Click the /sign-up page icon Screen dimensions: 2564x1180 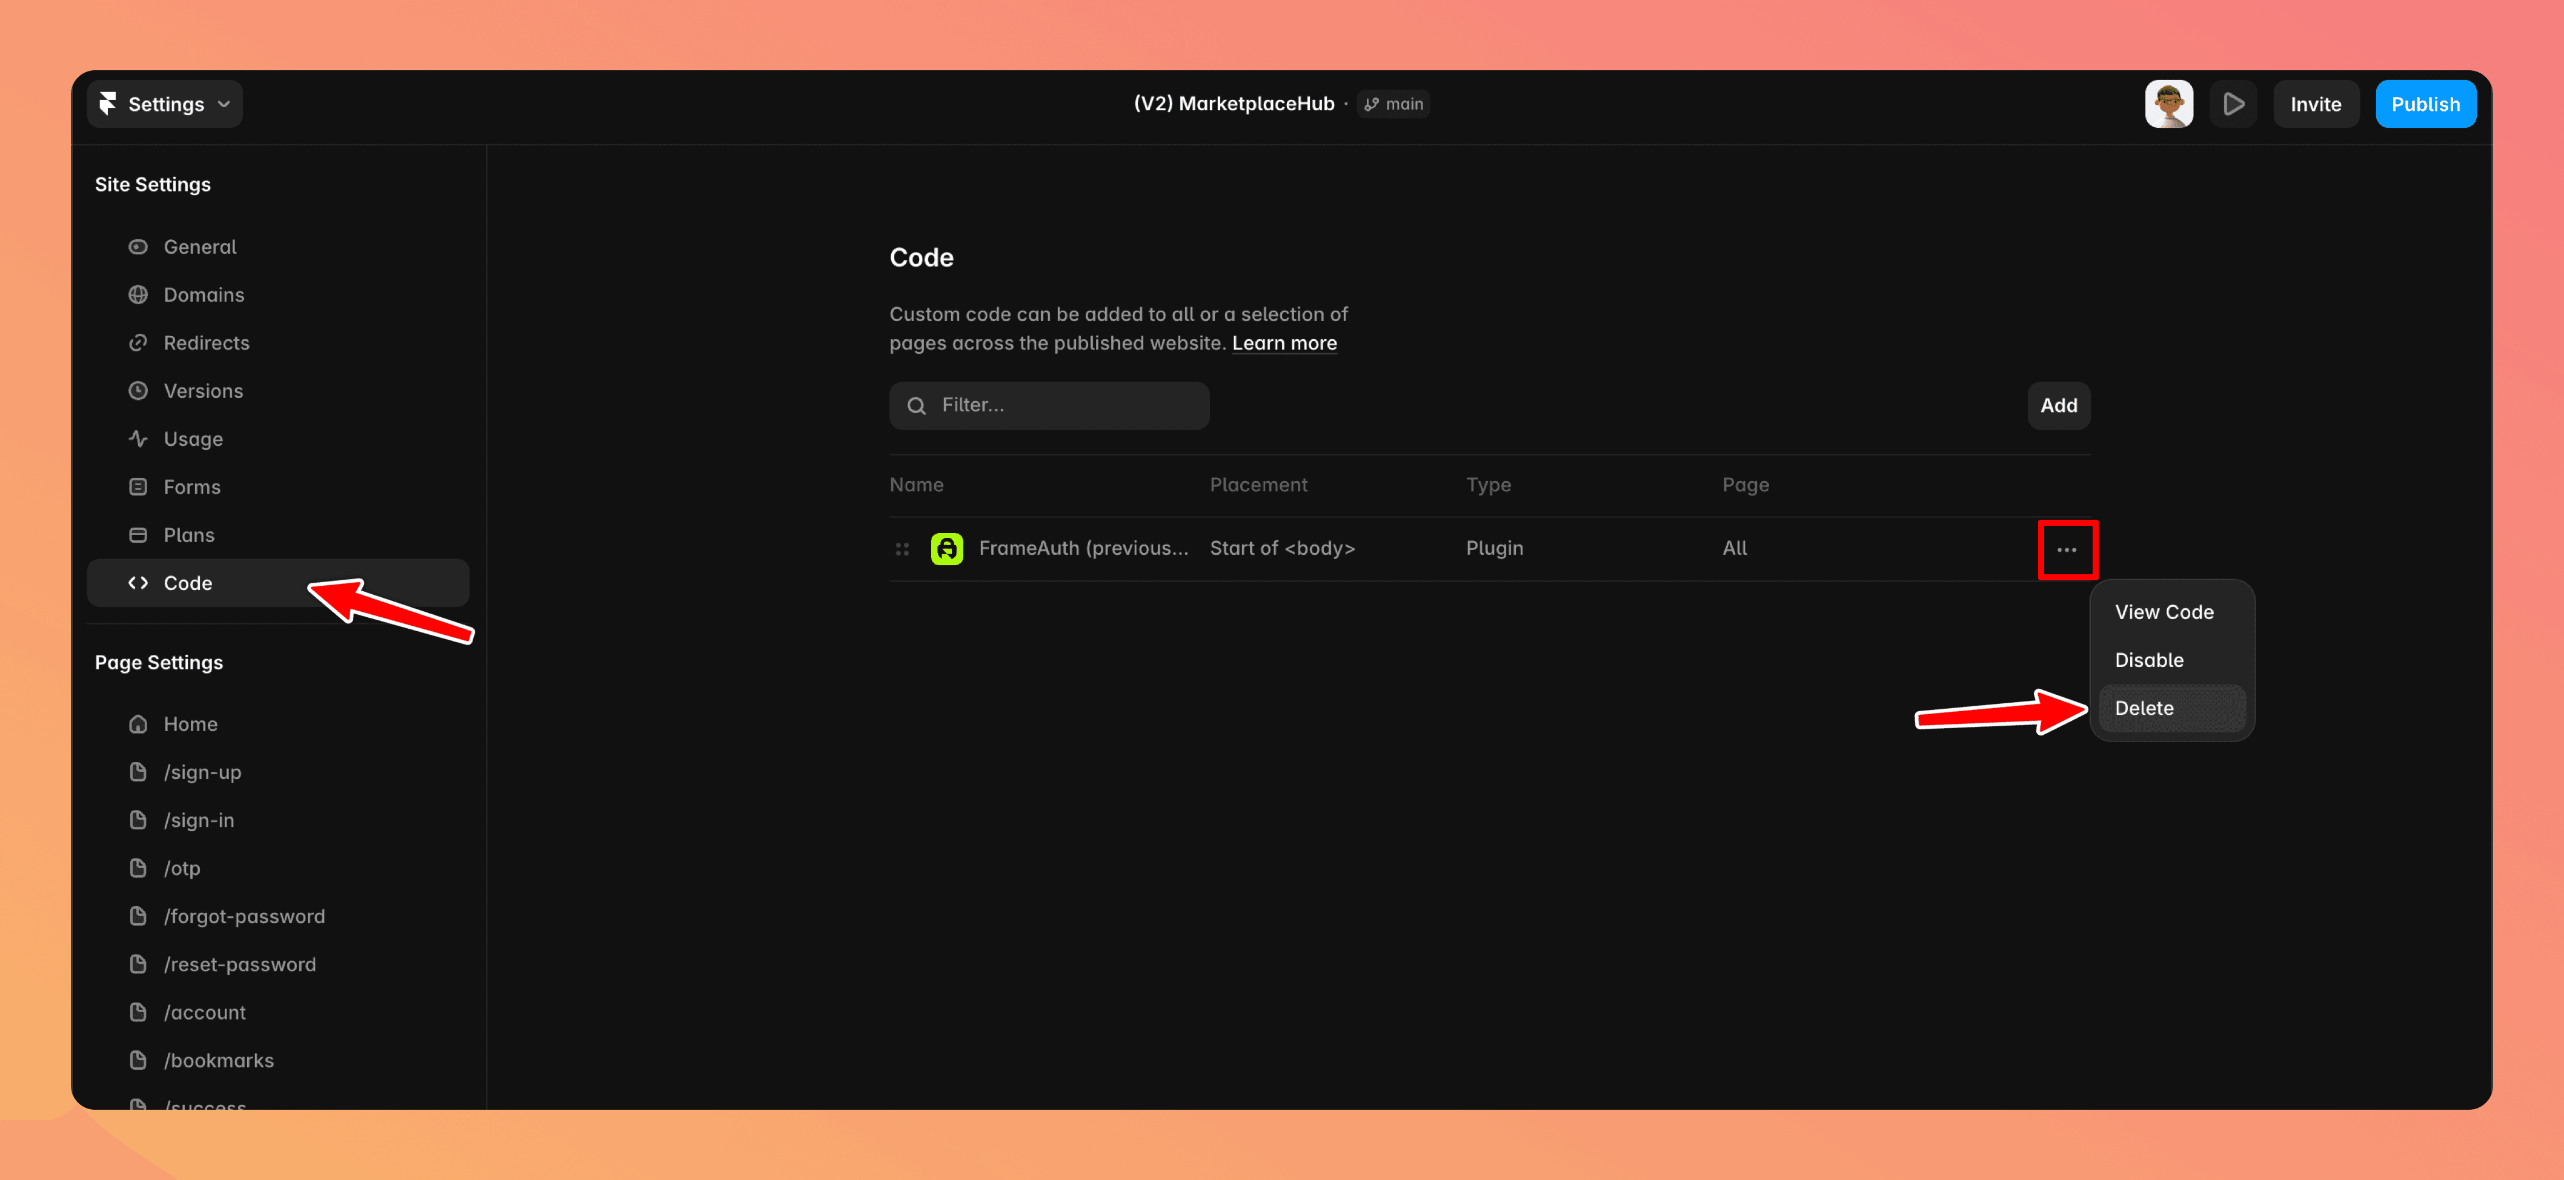coord(138,772)
